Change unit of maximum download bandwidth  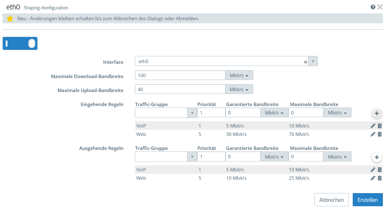239,76
